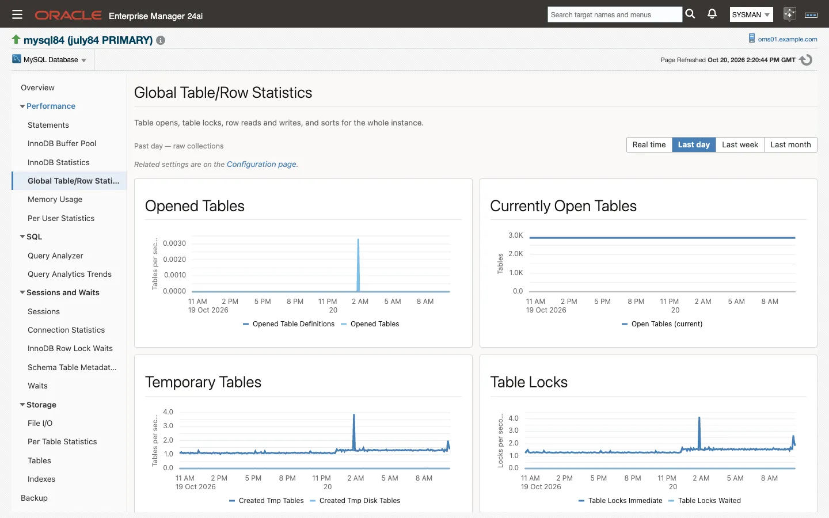This screenshot has height=518, width=829.
Task: Select the Real time range
Action: pyautogui.click(x=649, y=144)
